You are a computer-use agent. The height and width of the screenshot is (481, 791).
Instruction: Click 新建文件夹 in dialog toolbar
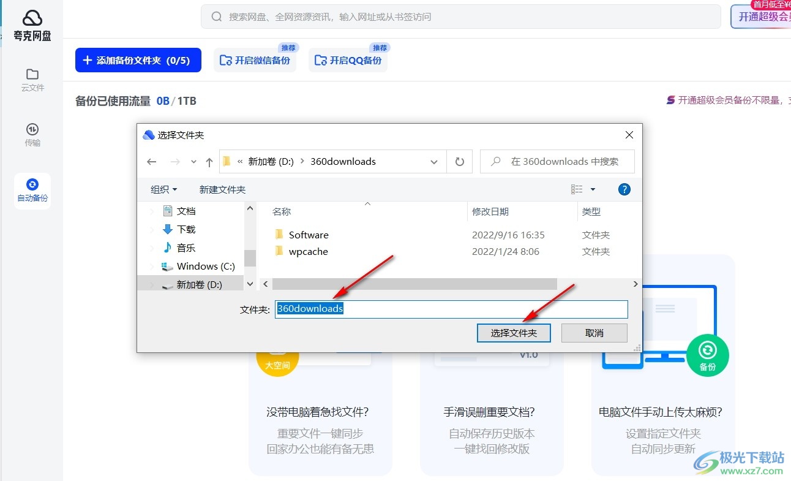point(222,189)
